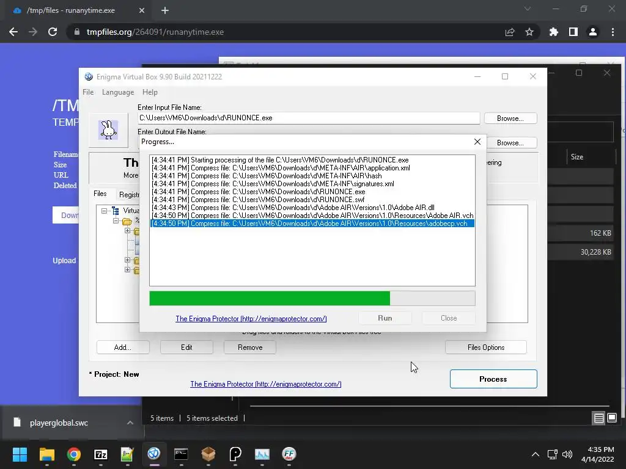
Task: Click the playerglobal.swc download item
Action: point(59,423)
